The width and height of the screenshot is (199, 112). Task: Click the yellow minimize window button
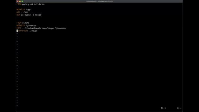click(20, 1)
